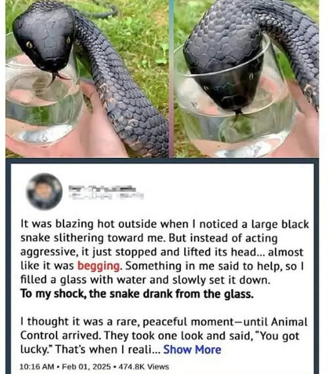Click the snake's head in the left photo
Screen dimensions: 328x374
tap(44, 39)
